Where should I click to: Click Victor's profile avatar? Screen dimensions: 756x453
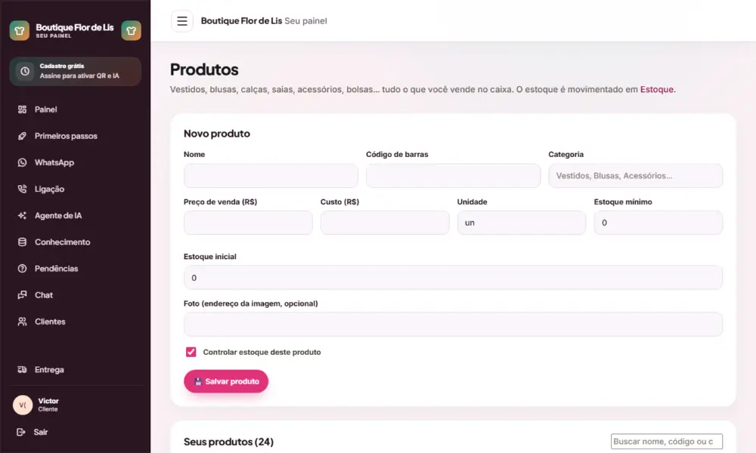(x=23, y=405)
